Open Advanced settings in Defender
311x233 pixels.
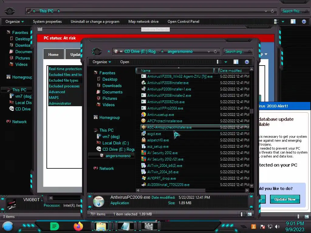(57, 92)
